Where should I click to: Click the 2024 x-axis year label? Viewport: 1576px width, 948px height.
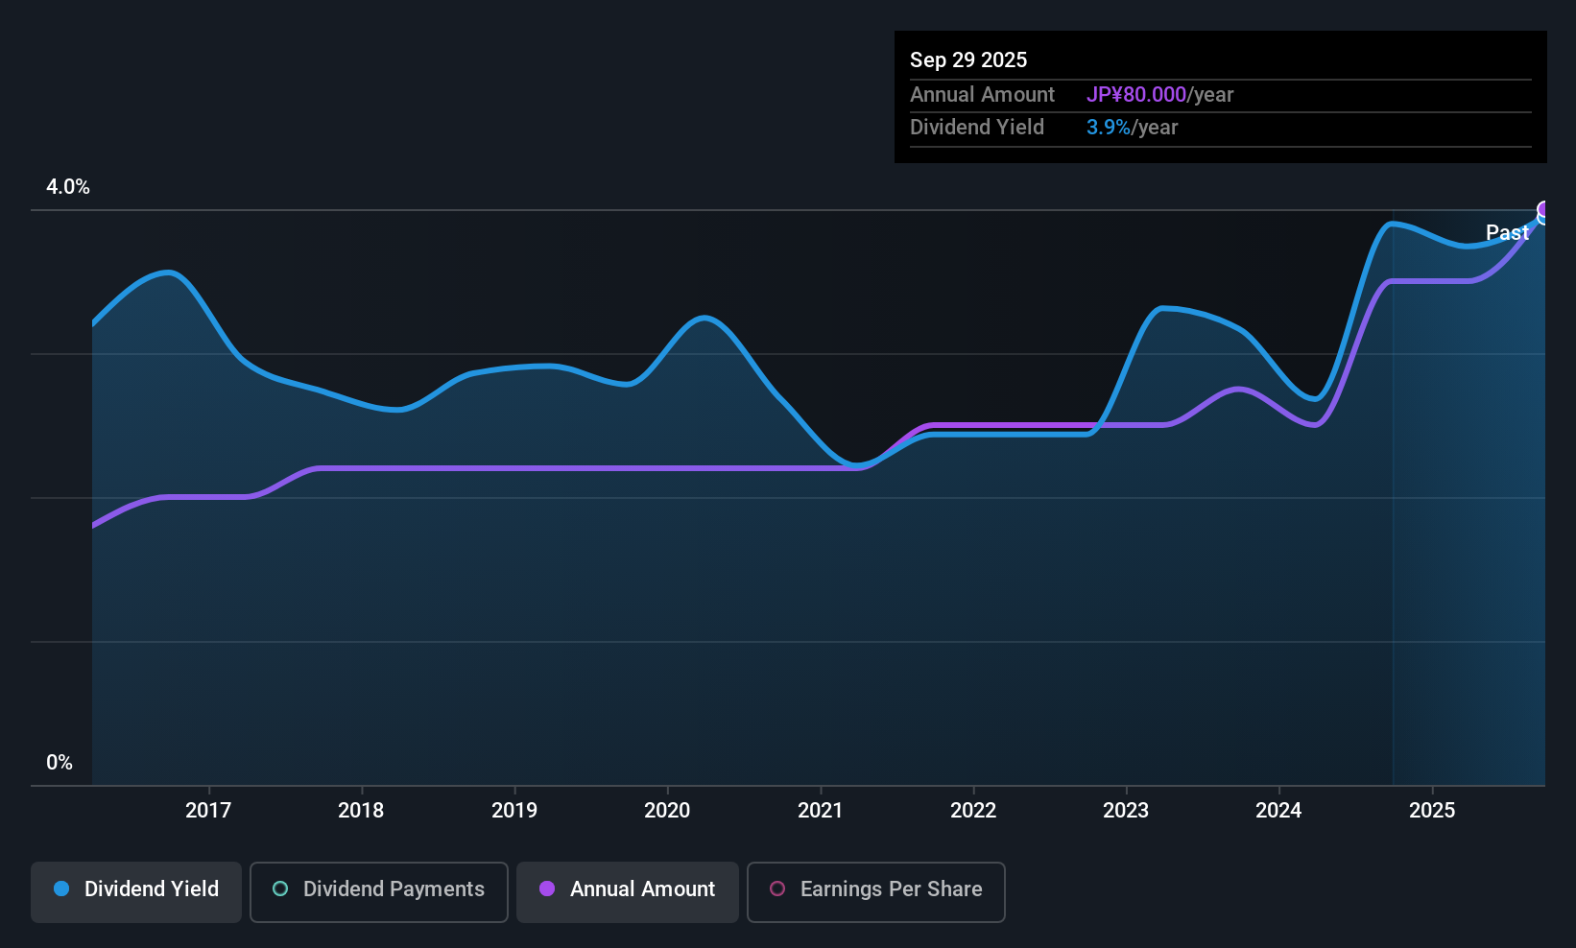[x=1278, y=811]
